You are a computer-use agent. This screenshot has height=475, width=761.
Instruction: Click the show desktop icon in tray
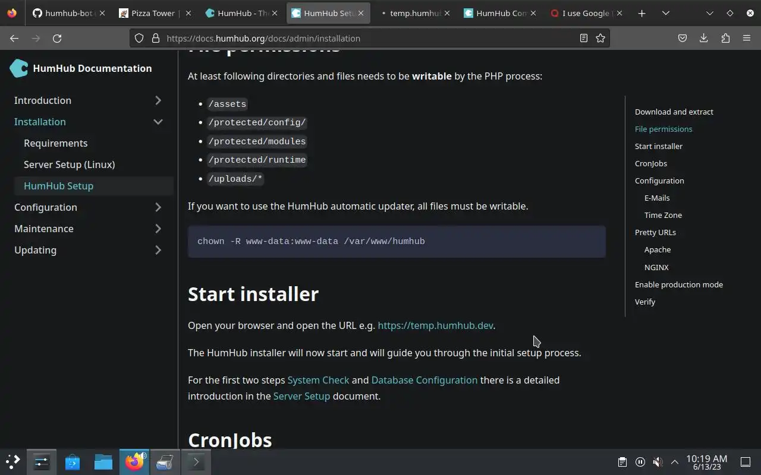[x=746, y=462]
